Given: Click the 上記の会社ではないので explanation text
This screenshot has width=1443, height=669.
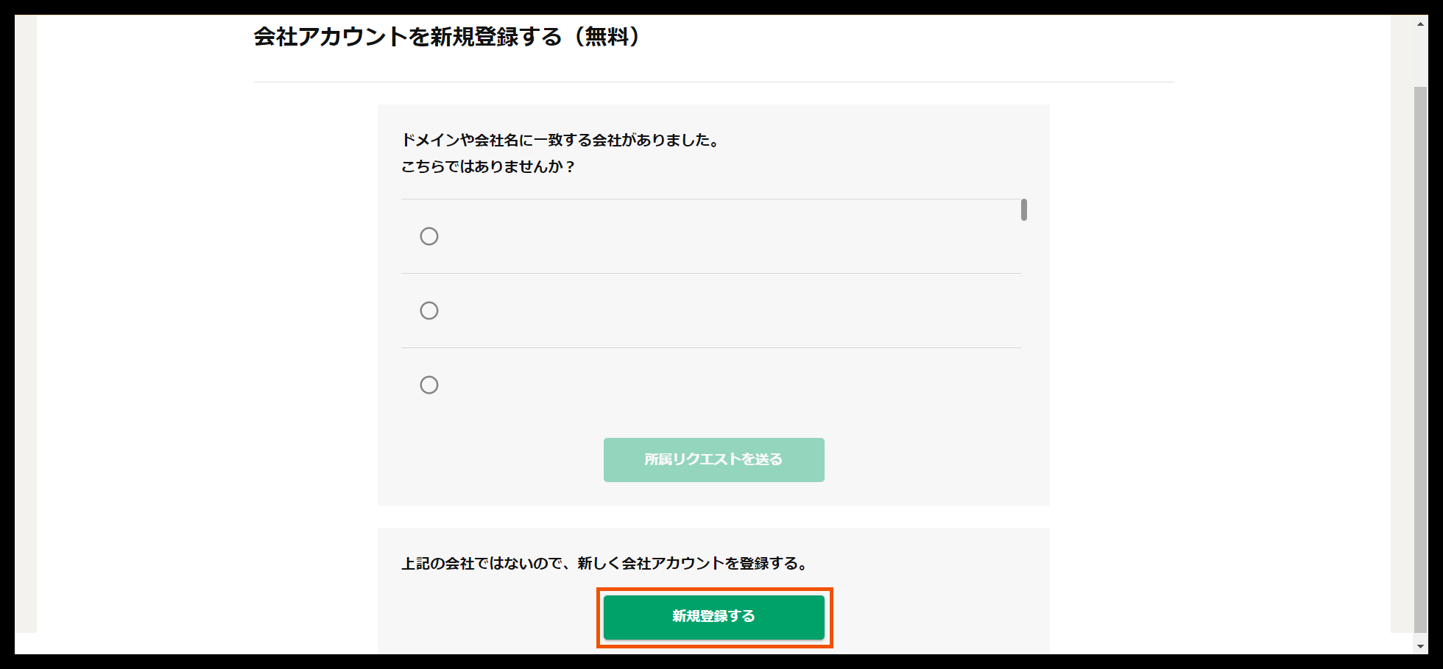Looking at the screenshot, I should [604, 563].
